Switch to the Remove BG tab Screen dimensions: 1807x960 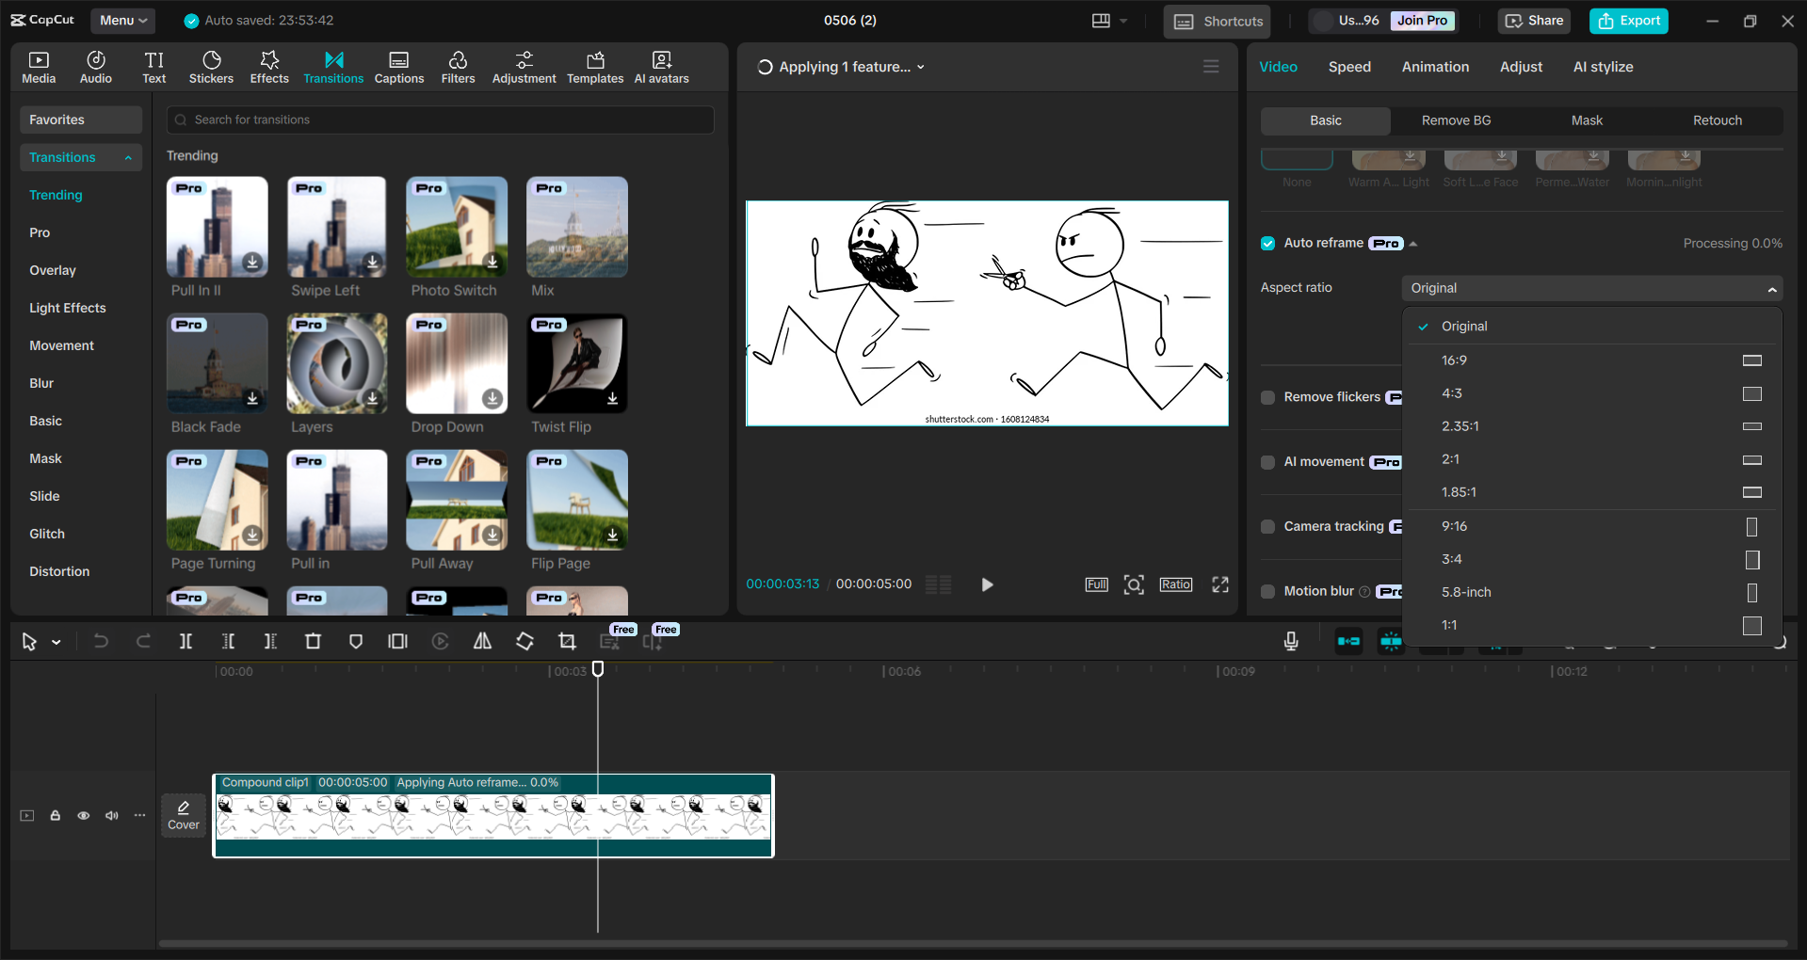click(1455, 120)
